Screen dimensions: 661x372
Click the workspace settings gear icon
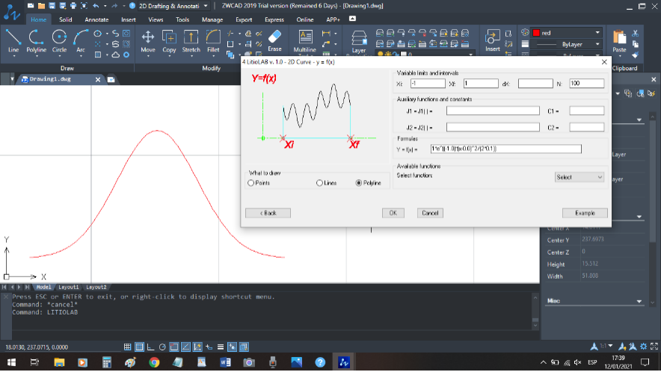point(643,347)
